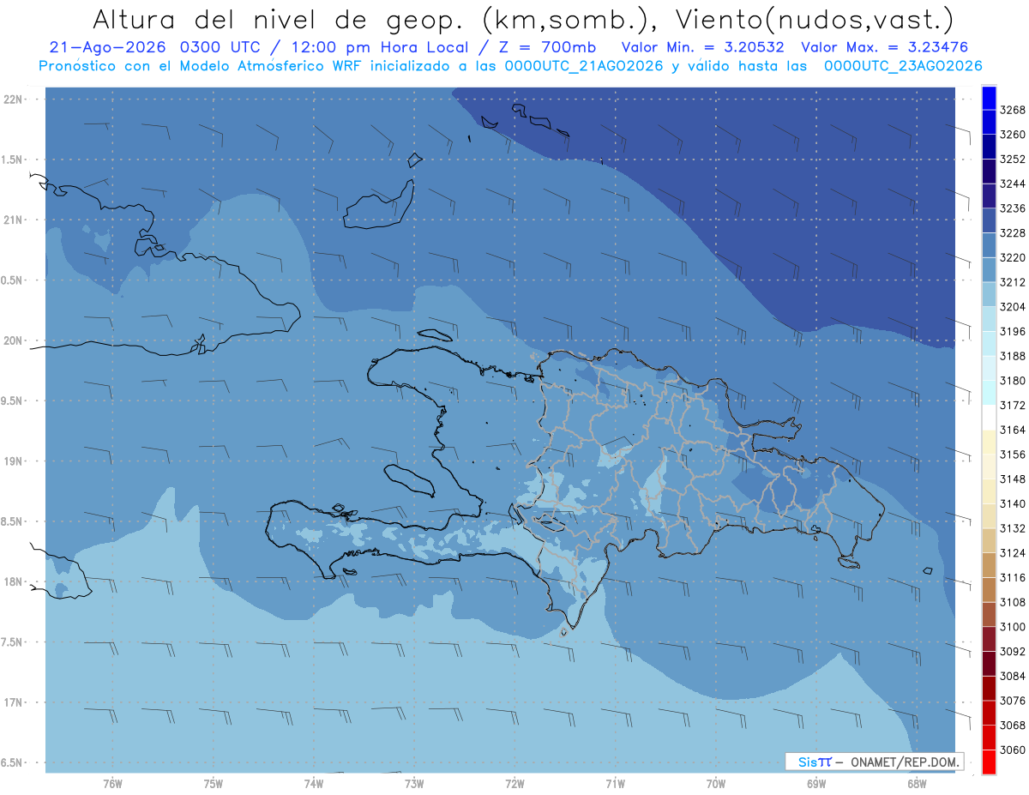Click the 3252 colorbar value
The height and width of the screenshot is (795, 1029).
pos(1013,159)
